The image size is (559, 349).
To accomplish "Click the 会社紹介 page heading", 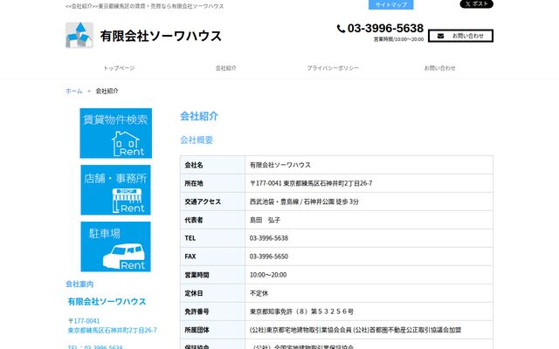I will click(199, 116).
